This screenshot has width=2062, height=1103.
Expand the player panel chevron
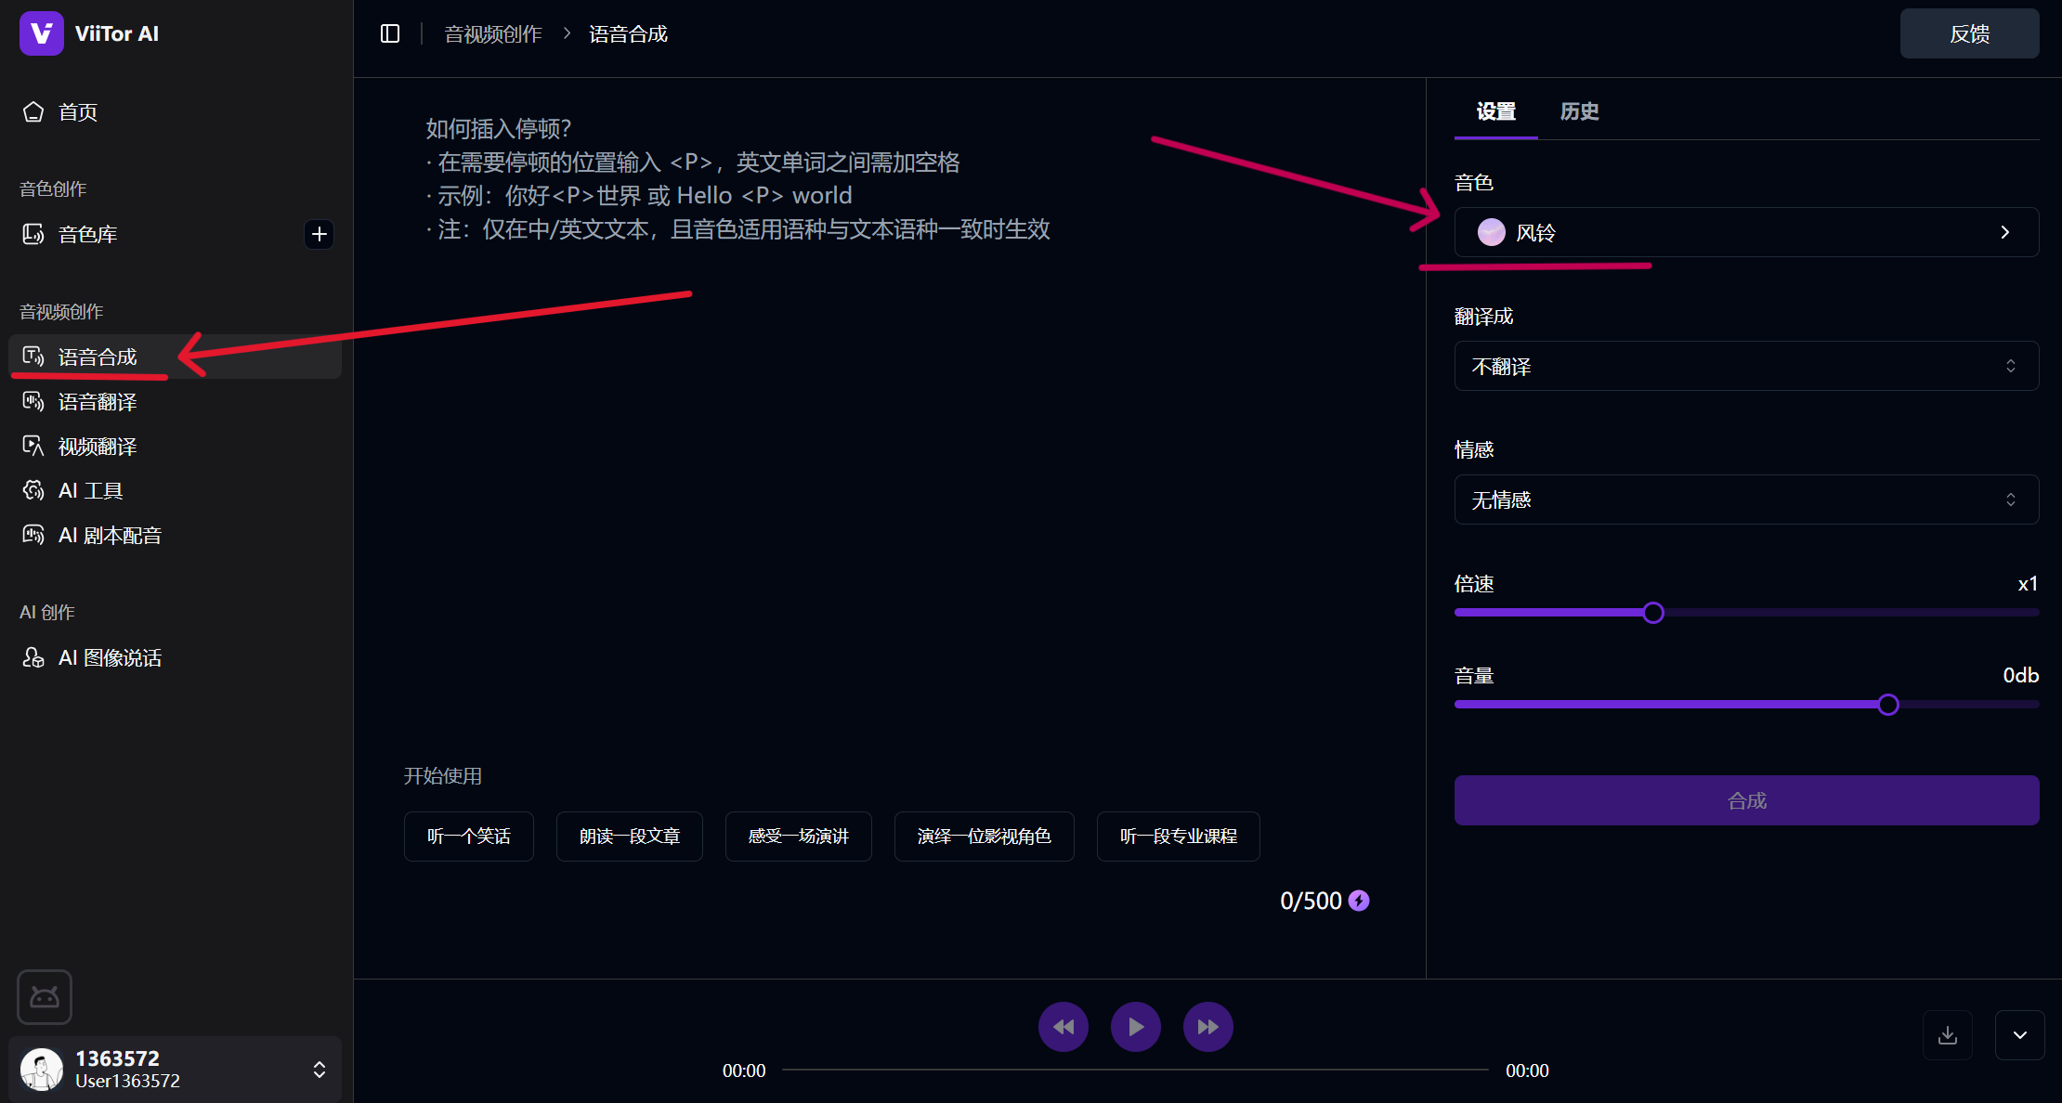coord(2019,1034)
